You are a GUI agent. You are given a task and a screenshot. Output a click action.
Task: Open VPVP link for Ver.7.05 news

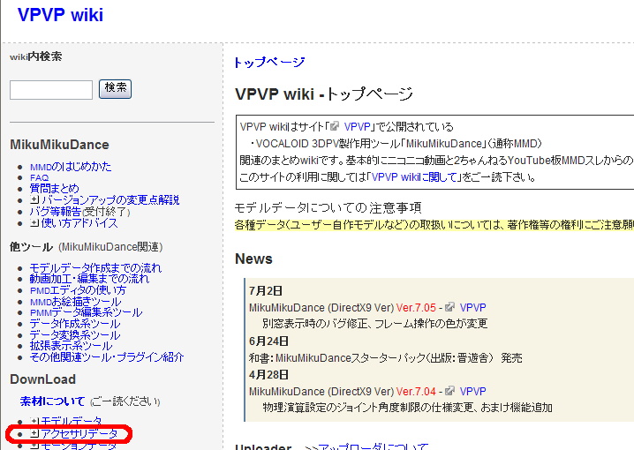coord(472,307)
